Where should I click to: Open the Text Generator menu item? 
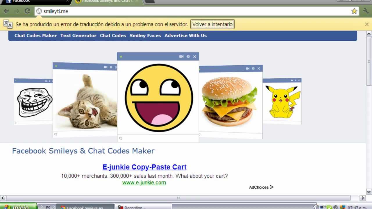coord(78,36)
